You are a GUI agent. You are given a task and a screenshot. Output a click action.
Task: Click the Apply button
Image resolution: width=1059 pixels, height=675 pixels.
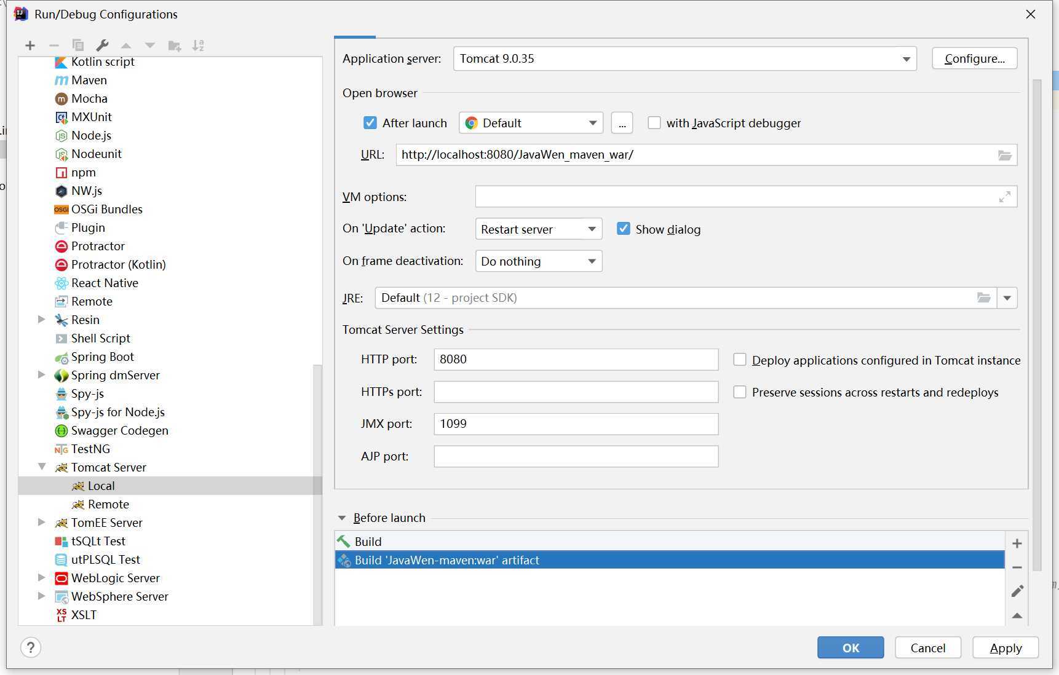coord(1005,647)
